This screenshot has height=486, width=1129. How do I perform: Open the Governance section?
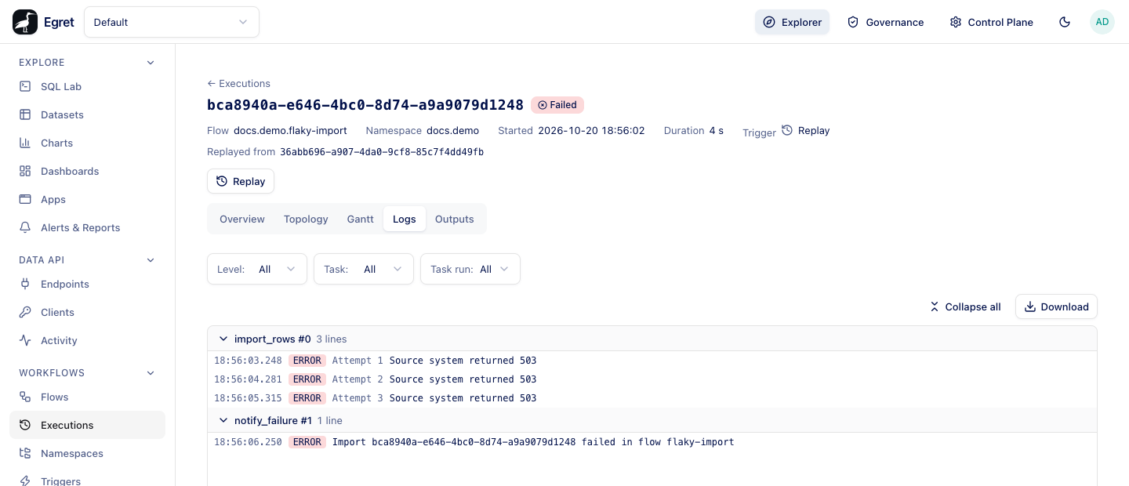tap(885, 22)
